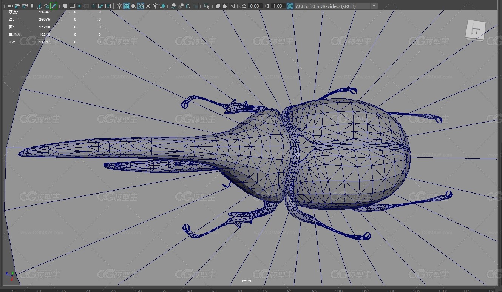Activate the 2D Pan/Zoom icon
The width and height of the screenshot is (502, 292).
pyautogui.click(x=46, y=6)
